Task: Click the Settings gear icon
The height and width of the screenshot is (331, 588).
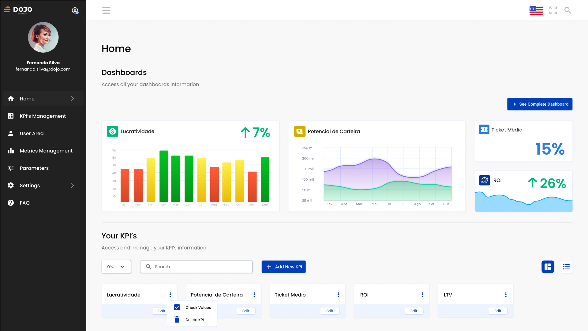Action: (x=11, y=186)
